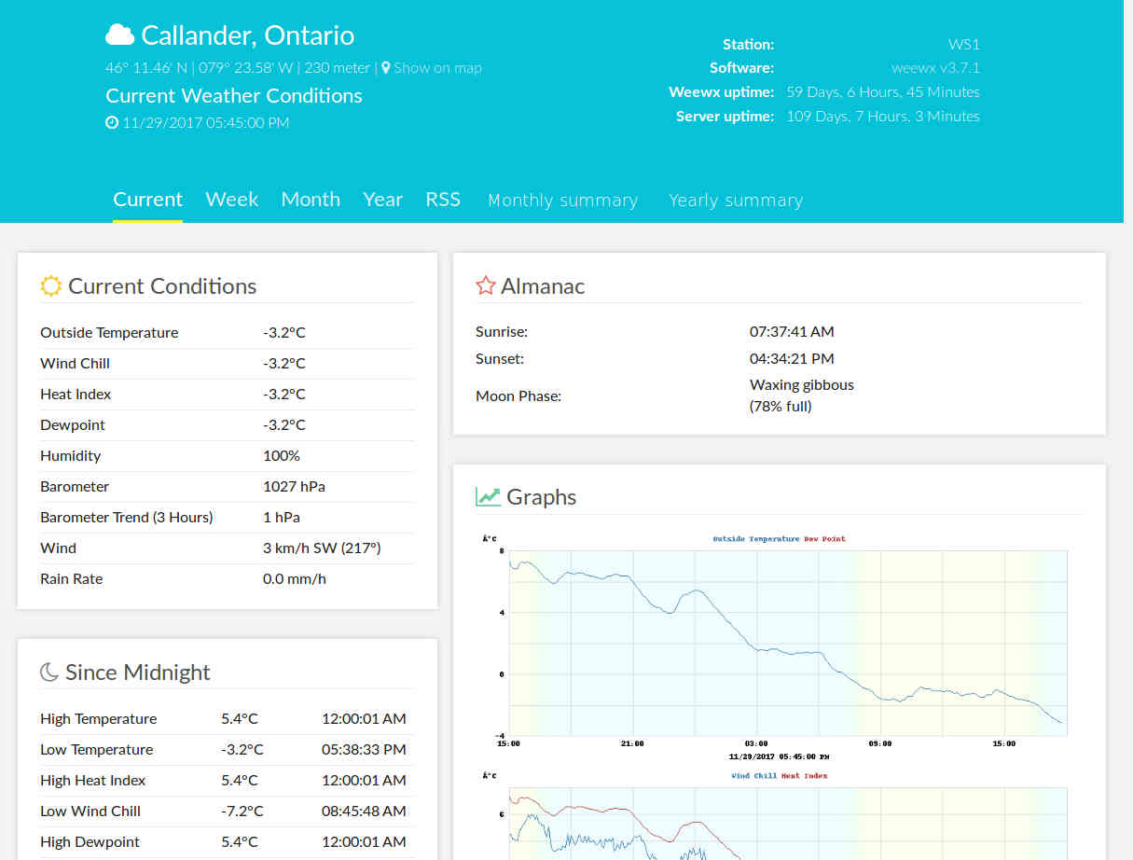The image size is (1133, 860).
Task: Click the High Heat Index row label
Action: tap(93, 781)
